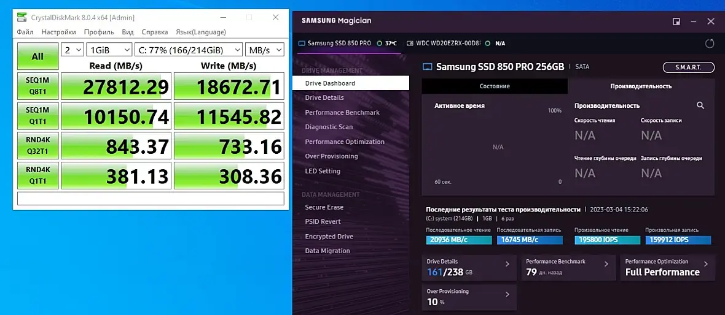Open the Файл menu in CrystalDiskMark
The image size is (725, 315).
tap(25, 32)
